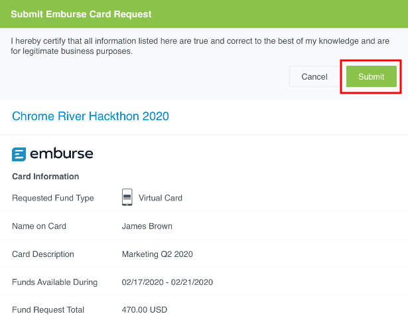Click the Fund Request Total label
Image resolution: width=408 pixels, height=326 pixels.
[48, 310]
